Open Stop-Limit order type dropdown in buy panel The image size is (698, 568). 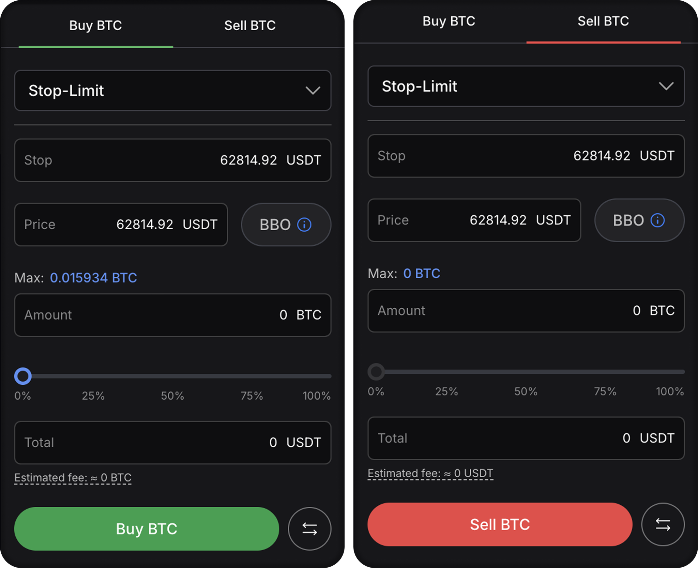(173, 90)
